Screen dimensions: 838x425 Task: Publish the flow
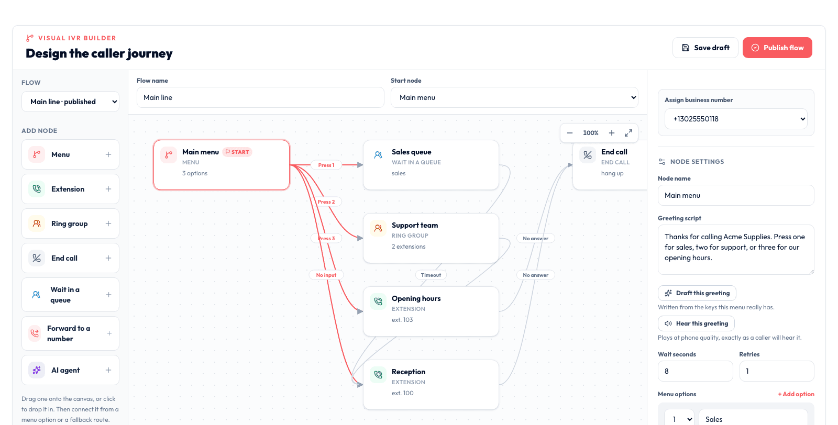point(777,48)
